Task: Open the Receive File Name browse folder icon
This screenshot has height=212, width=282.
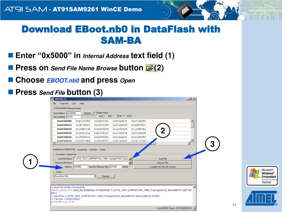Action: click(130, 163)
